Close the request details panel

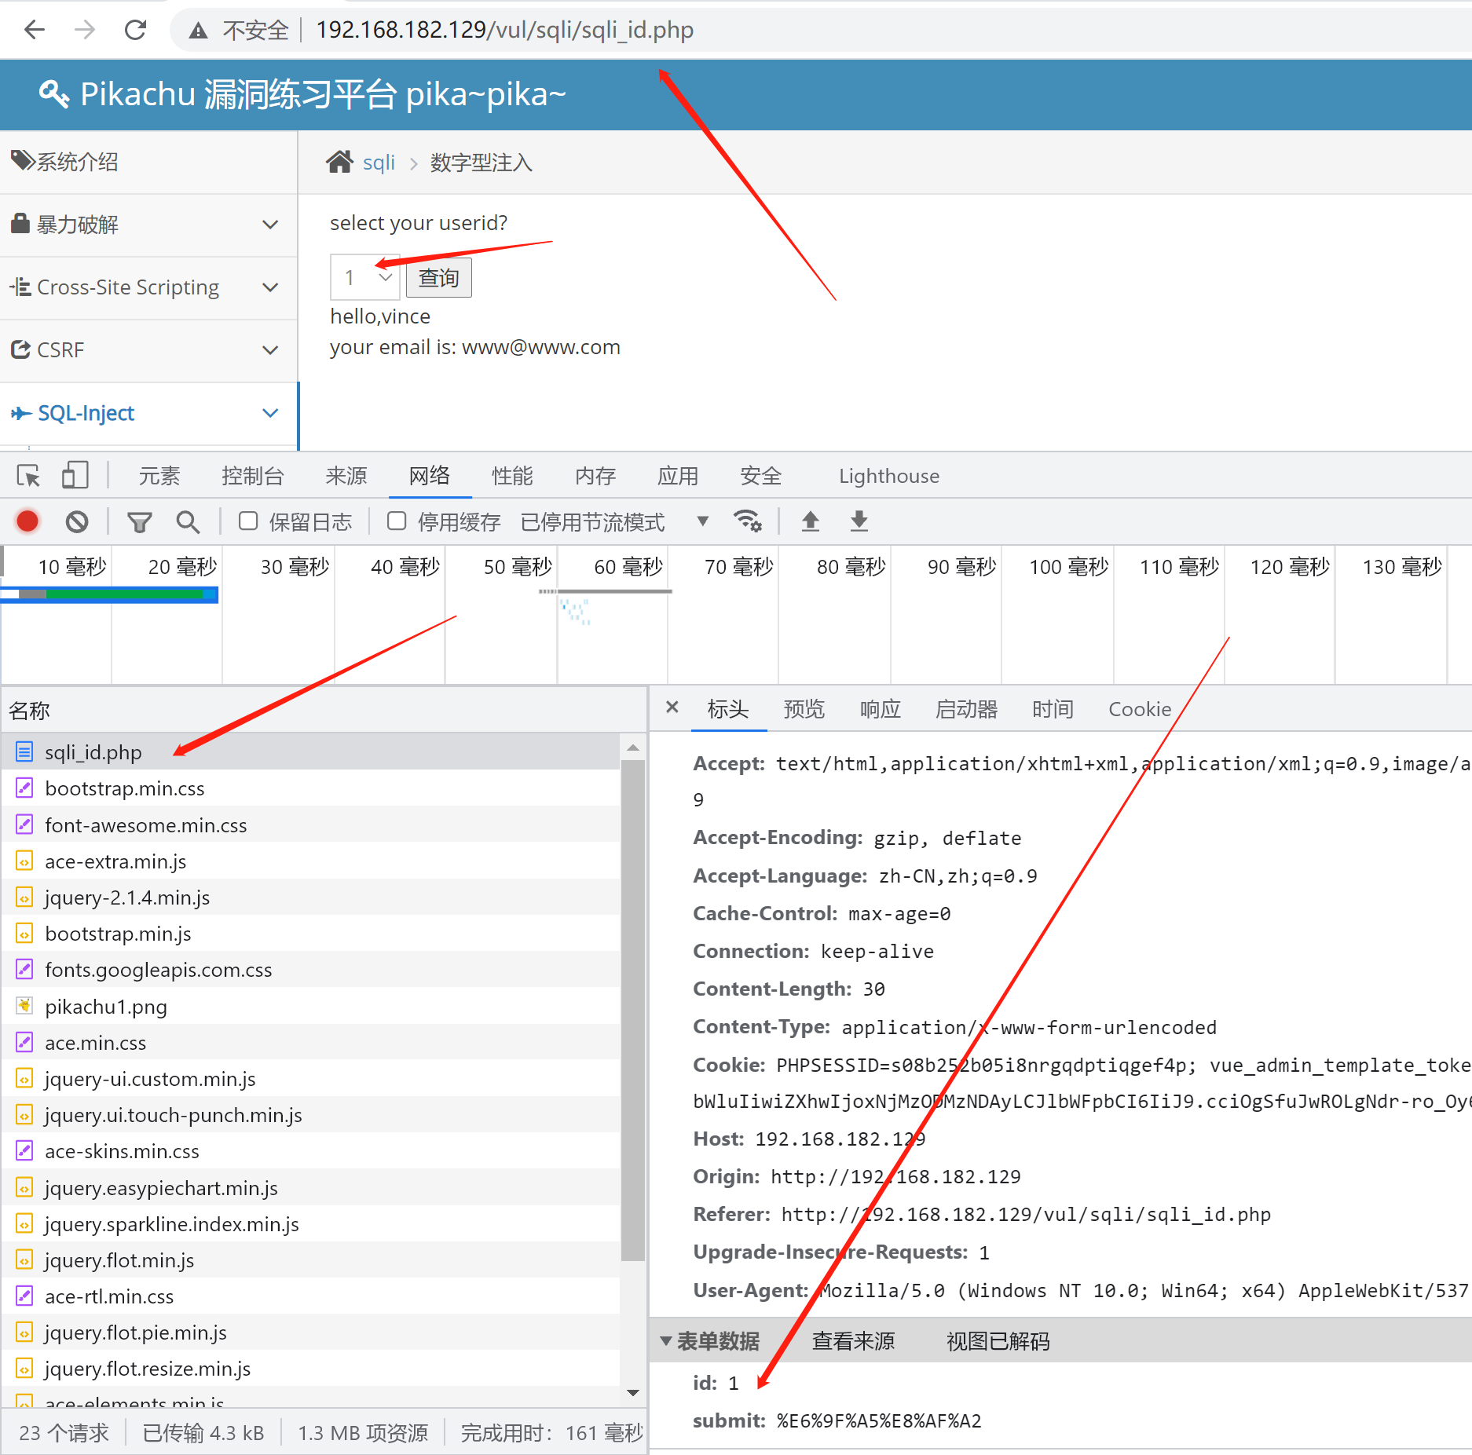tap(672, 707)
